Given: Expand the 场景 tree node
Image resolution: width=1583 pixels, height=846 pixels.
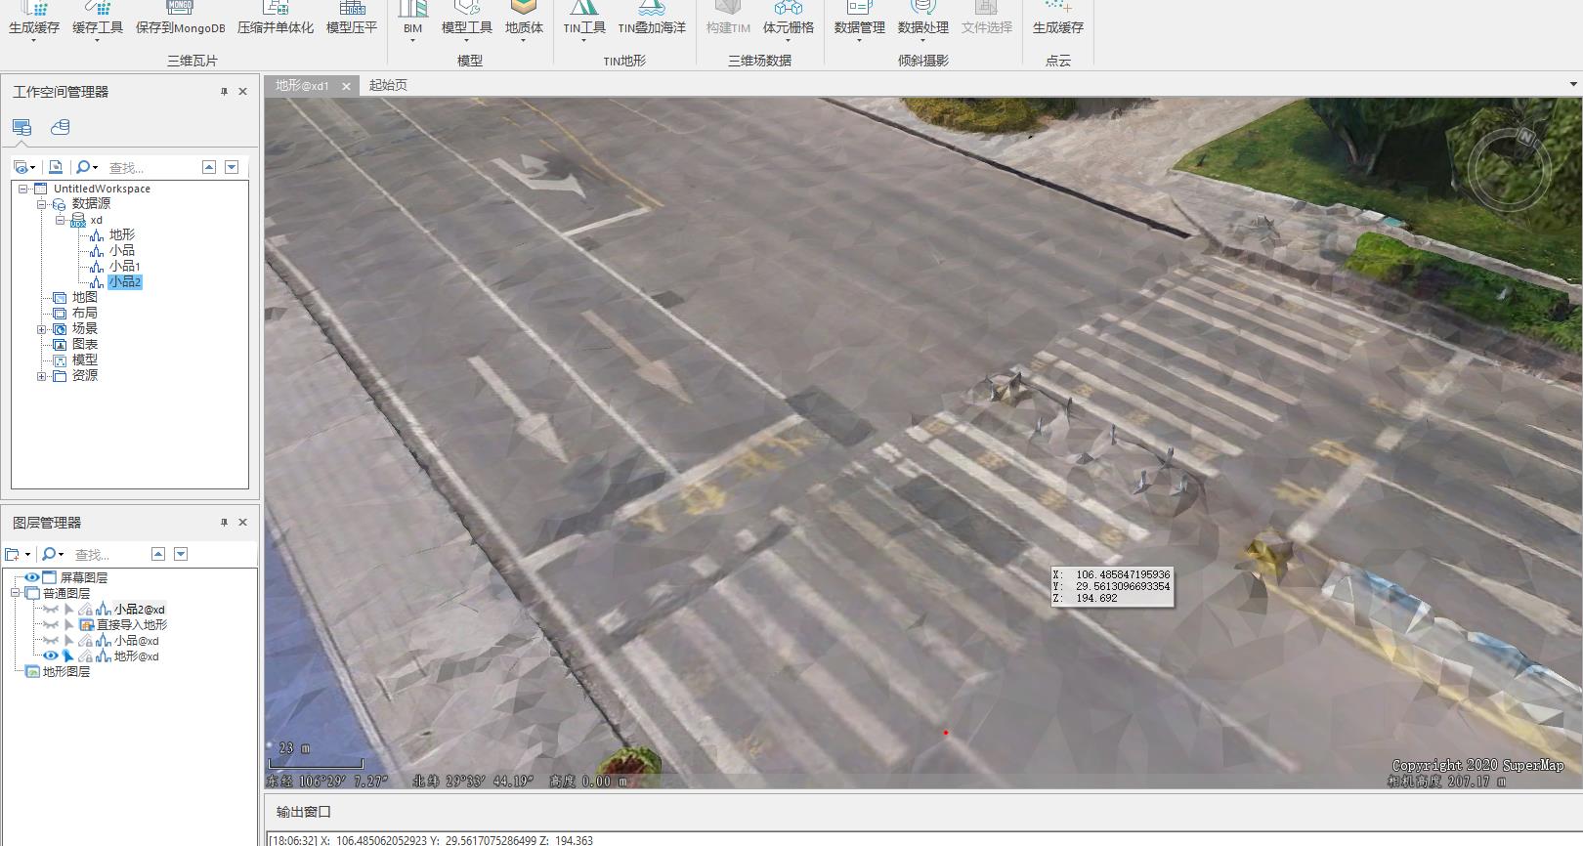Looking at the screenshot, I should coord(42,329).
